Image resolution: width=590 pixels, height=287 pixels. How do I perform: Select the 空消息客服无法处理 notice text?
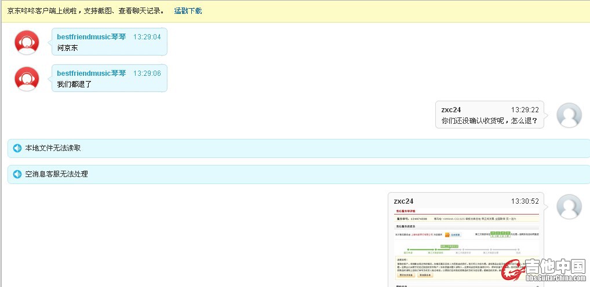click(x=56, y=174)
